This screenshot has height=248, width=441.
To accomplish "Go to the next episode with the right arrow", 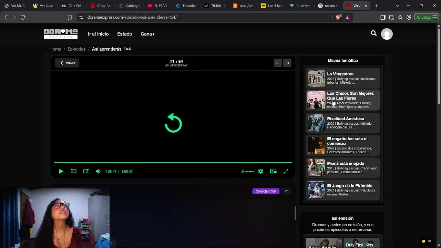I will (x=287, y=63).
